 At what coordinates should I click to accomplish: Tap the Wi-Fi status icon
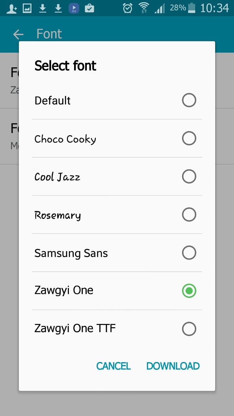pyautogui.click(x=143, y=8)
